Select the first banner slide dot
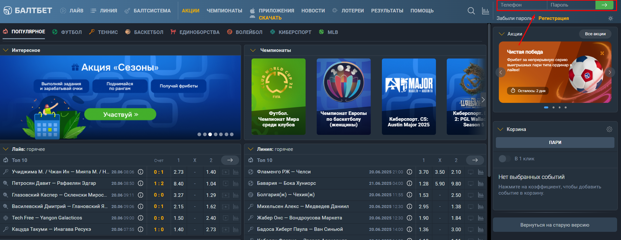621x240 pixels. [x=199, y=134]
